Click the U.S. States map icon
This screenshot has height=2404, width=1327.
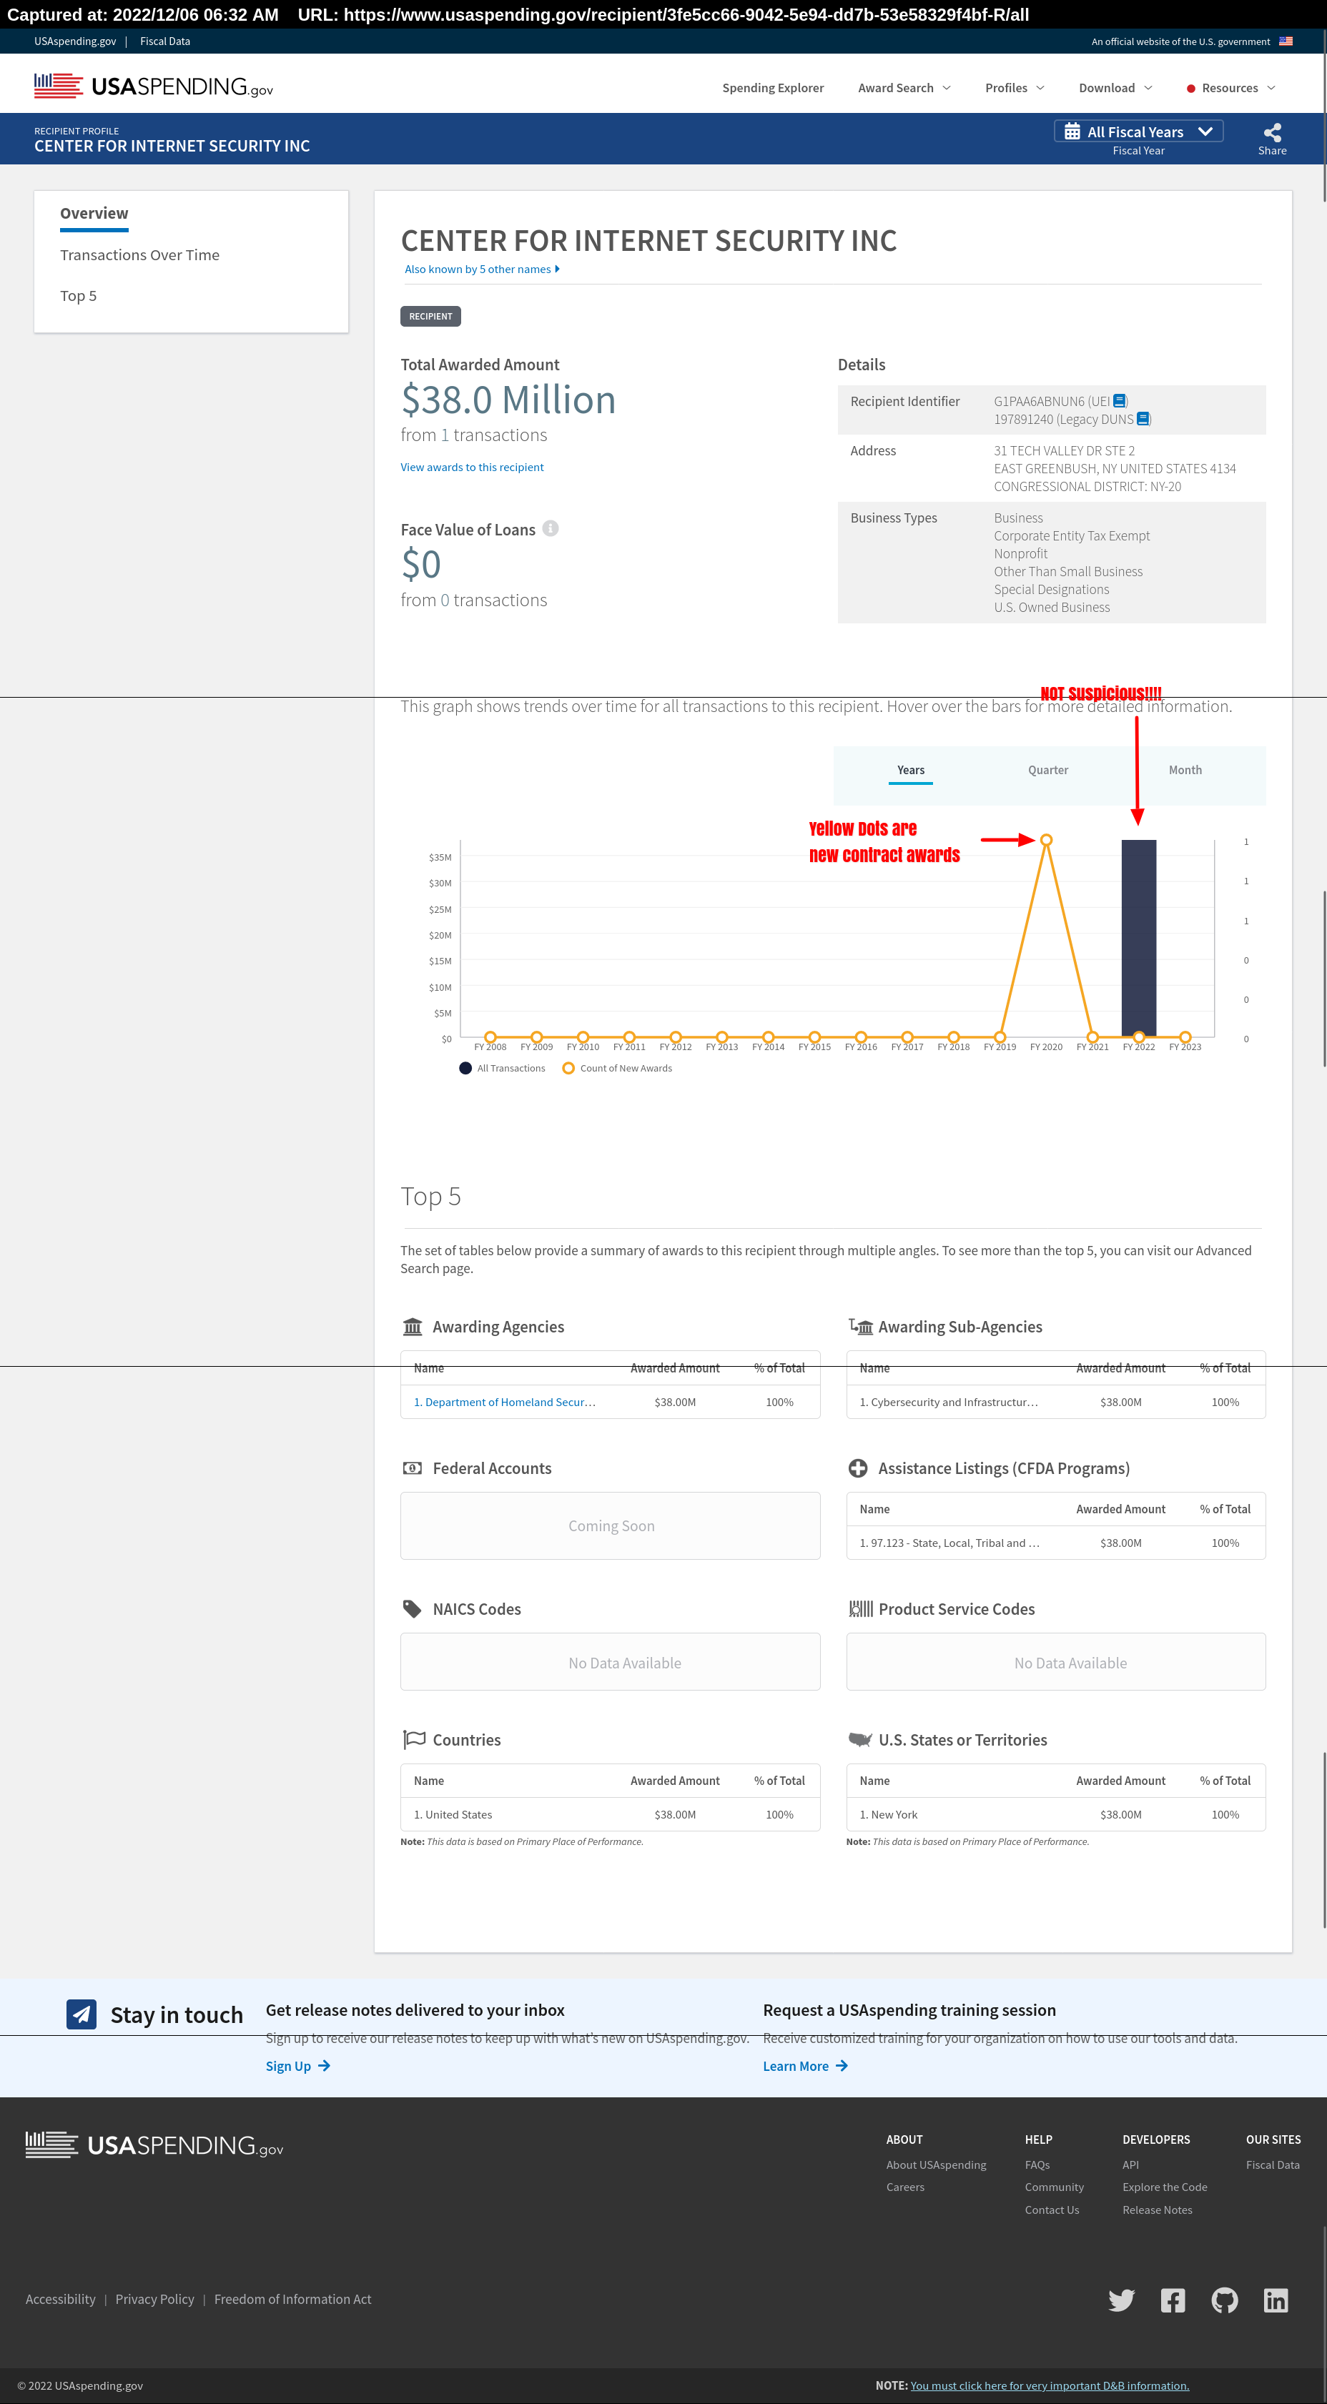(x=859, y=1739)
